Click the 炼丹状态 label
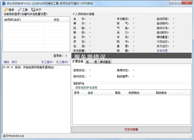Viewport: 194px width, 140px height. point(80,76)
